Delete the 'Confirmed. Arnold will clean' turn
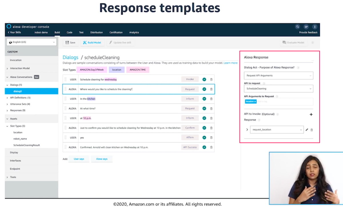 211,147
